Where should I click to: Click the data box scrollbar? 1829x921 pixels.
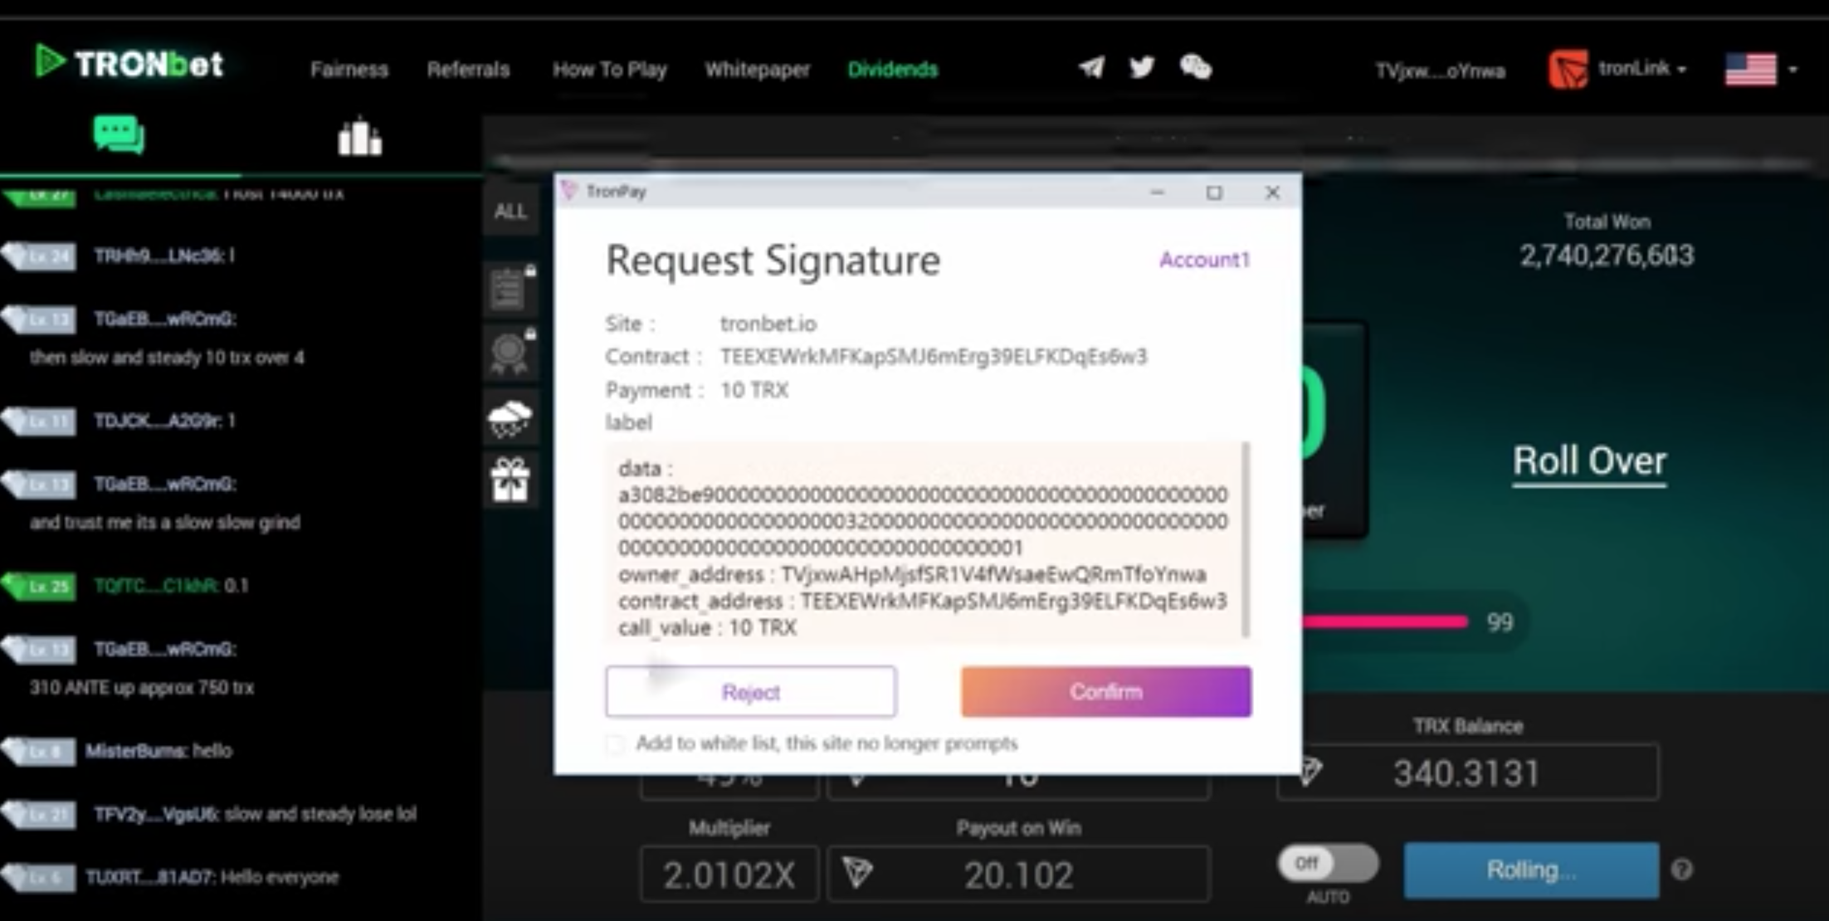click(1245, 539)
